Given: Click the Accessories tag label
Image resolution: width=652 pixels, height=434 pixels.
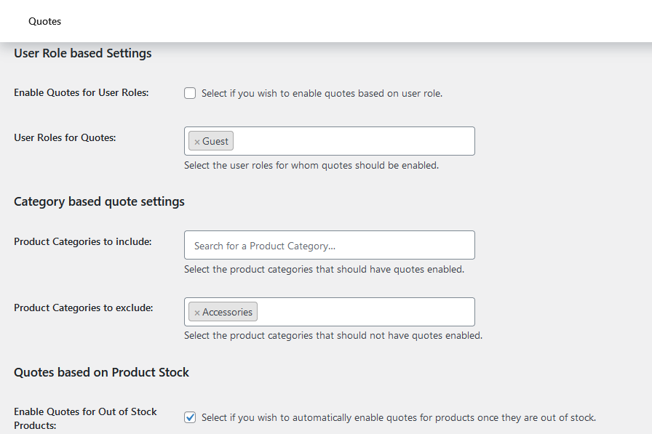Looking at the screenshot, I should pyautogui.click(x=228, y=312).
